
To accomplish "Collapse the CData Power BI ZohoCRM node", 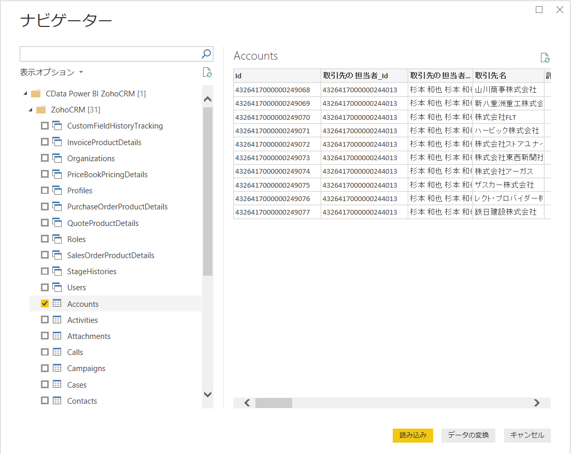I will coord(25,94).
